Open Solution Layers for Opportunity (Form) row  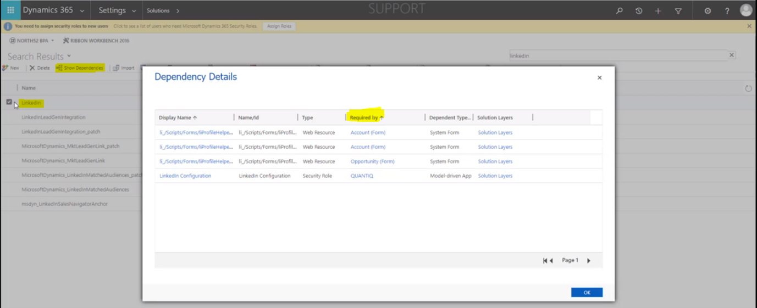coord(495,161)
